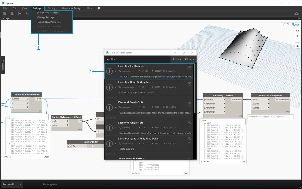The height and width of the screenshot is (189, 302).
Task: Open version dropdown arrow for LunchBox Quad Grid by Face
Action: click(115, 87)
